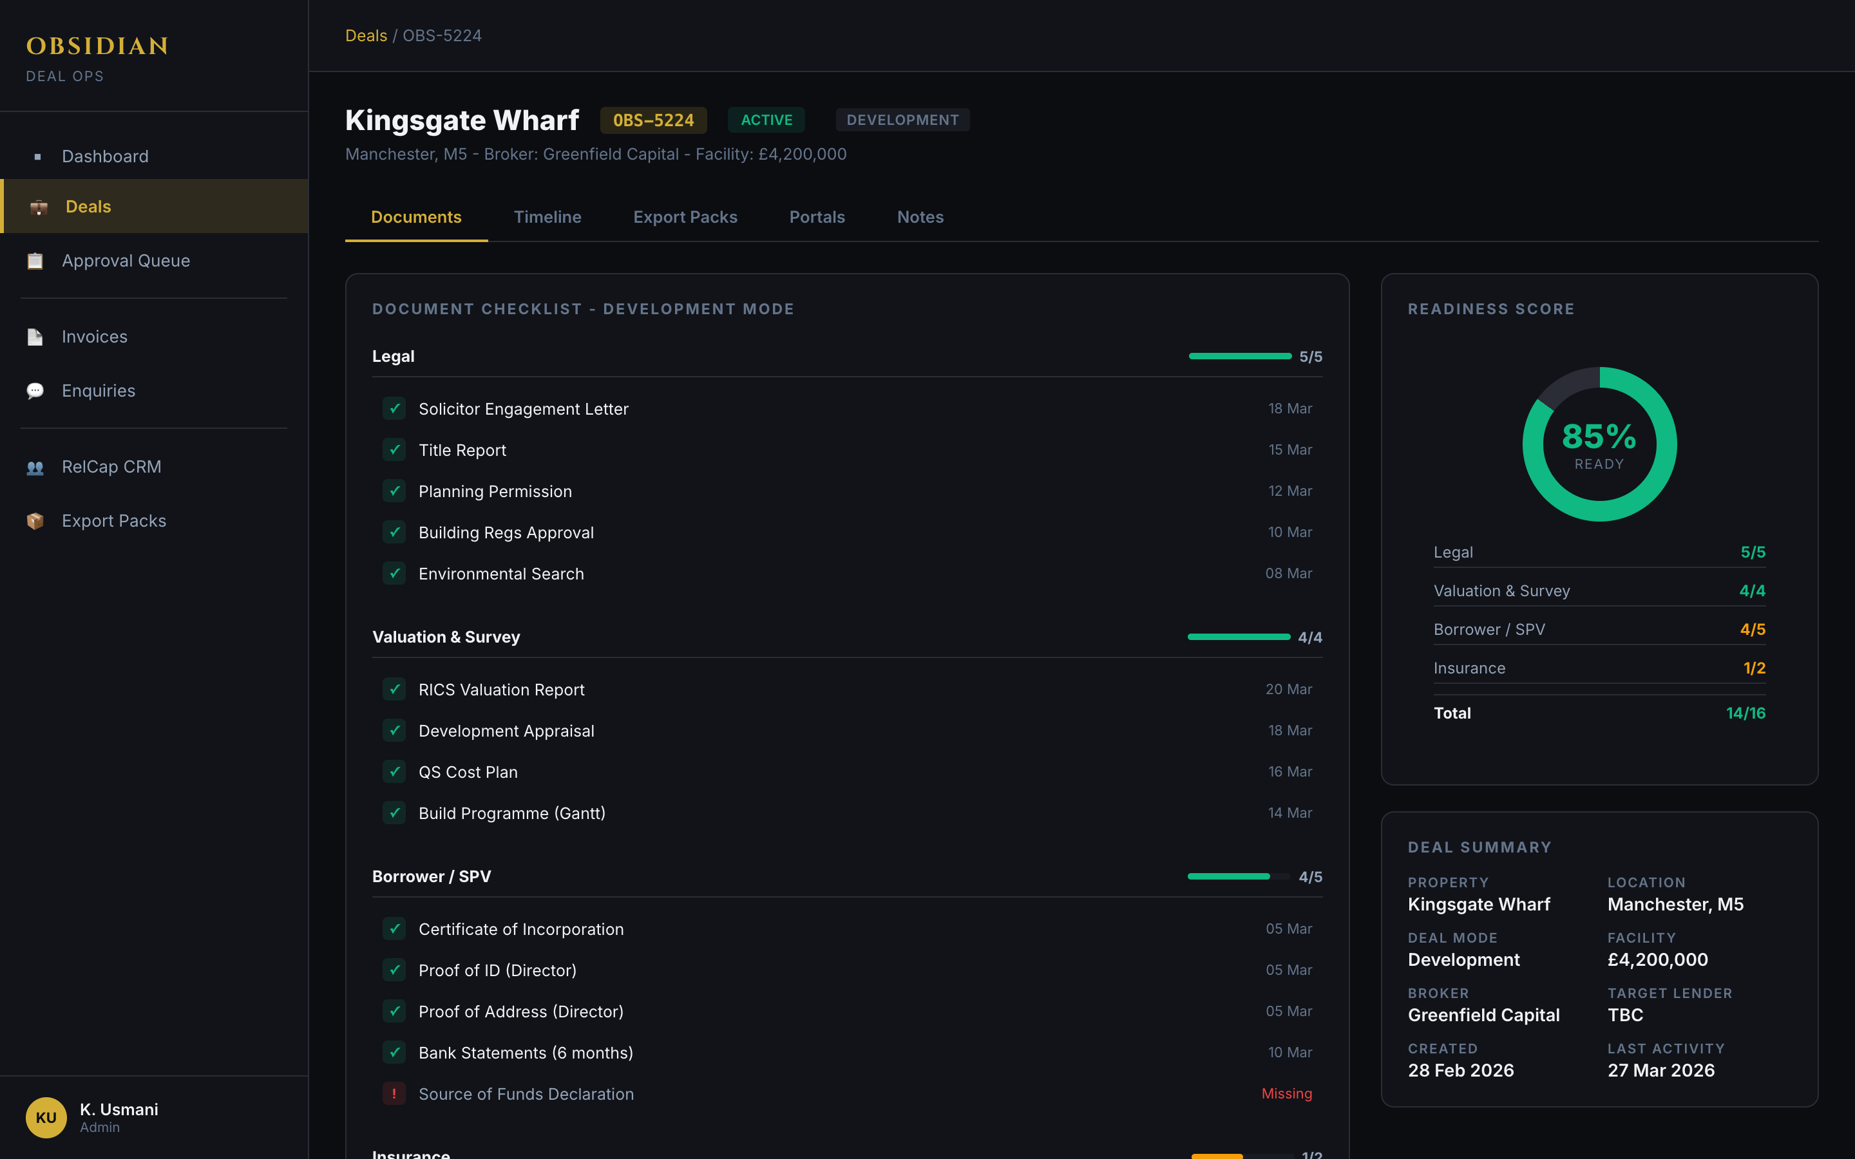The height and width of the screenshot is (1159, 1855).
Task: Toggle the Title Report checkmark
Action: click(x=394, y=450)
